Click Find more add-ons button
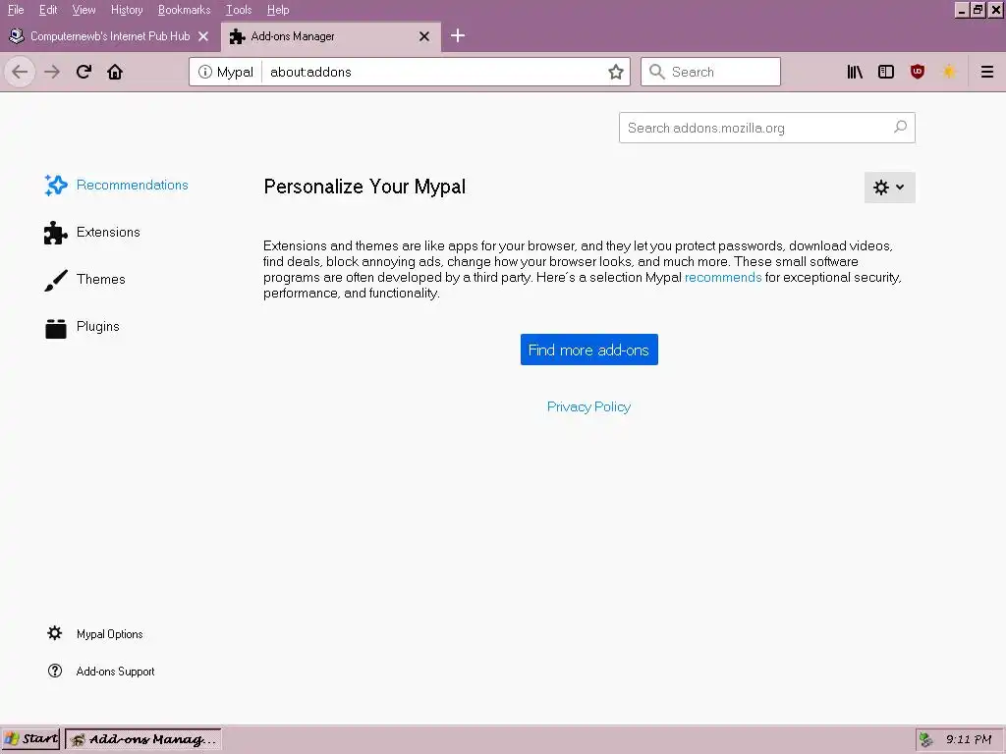This screenshot has width=1006, height=754. 589,350
